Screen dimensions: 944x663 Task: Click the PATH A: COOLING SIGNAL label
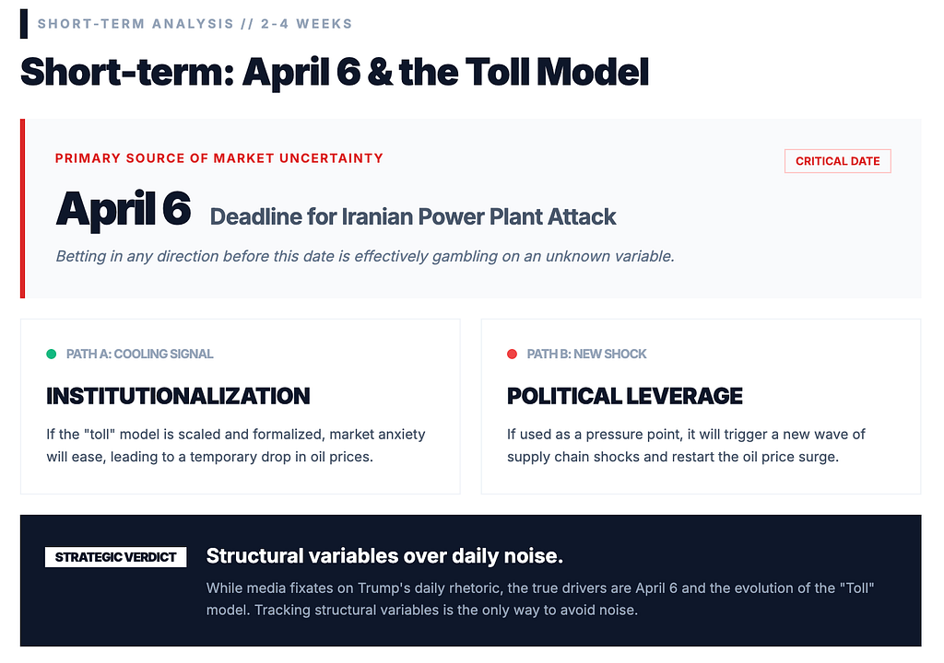(140, 354)
